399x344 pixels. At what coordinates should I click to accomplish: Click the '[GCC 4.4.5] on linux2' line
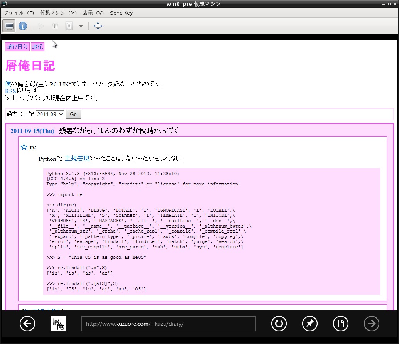tap(75, 179)
